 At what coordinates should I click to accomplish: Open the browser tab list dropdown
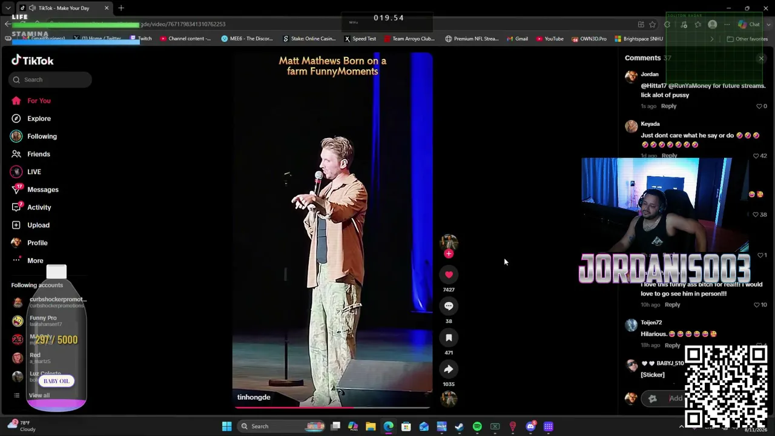8,8
